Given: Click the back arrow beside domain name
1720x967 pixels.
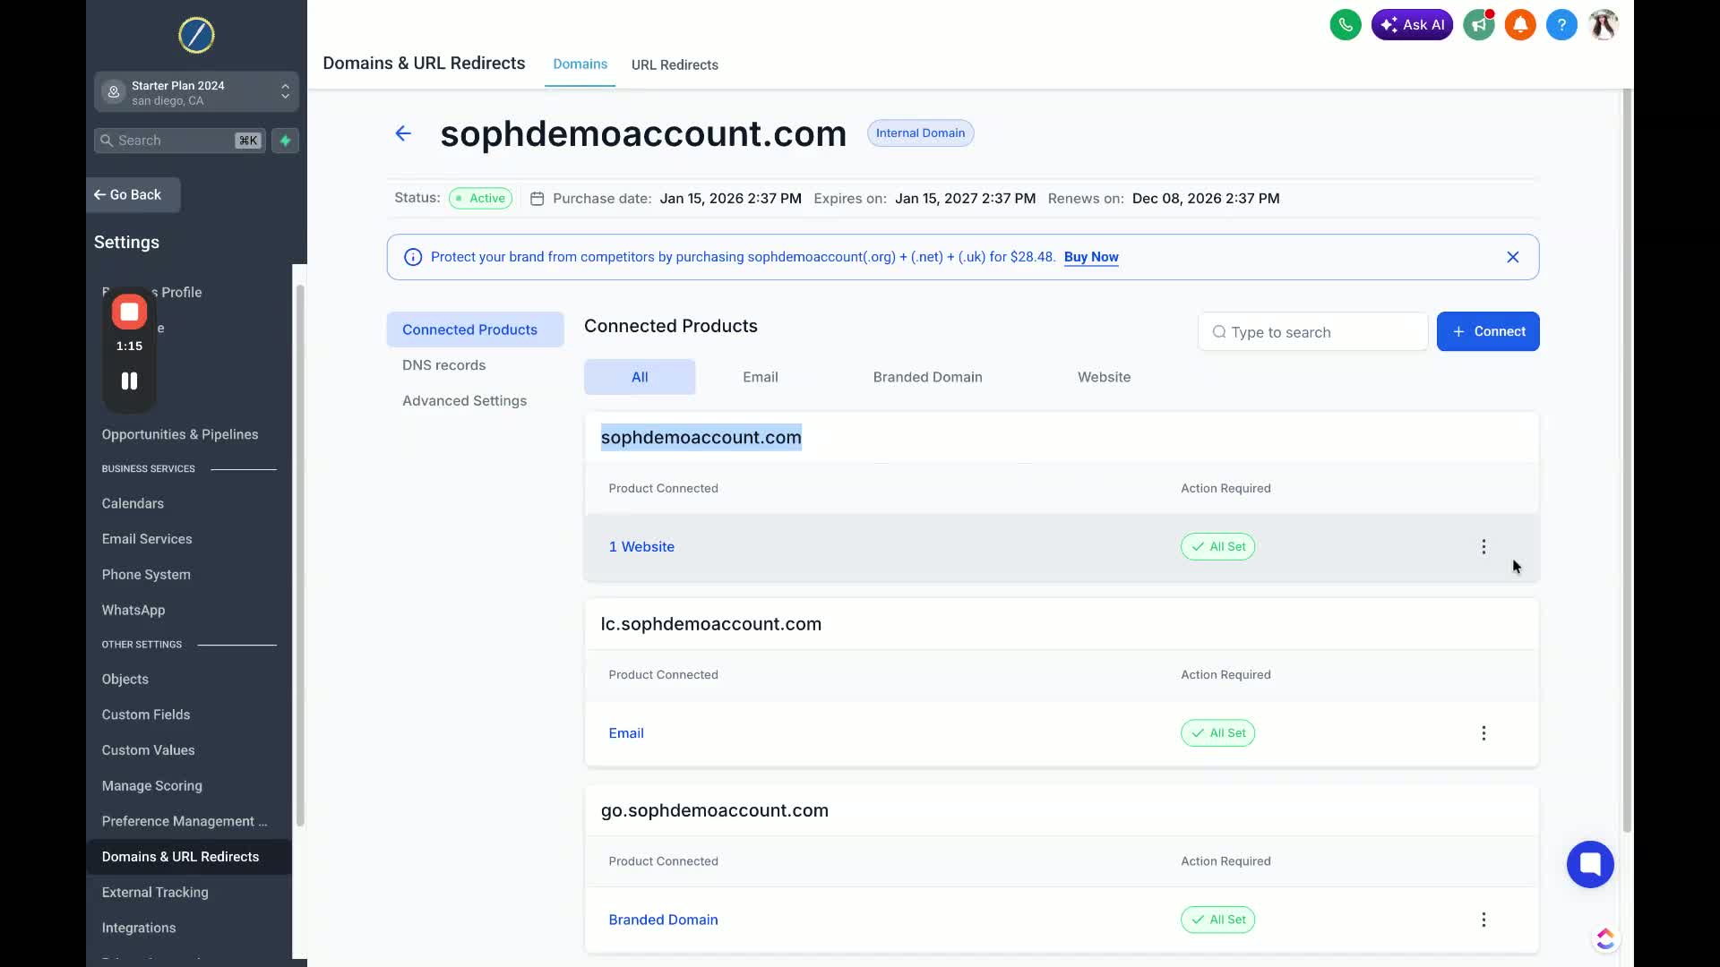Looking at the screenshot, I should click(x=403, y=133).
